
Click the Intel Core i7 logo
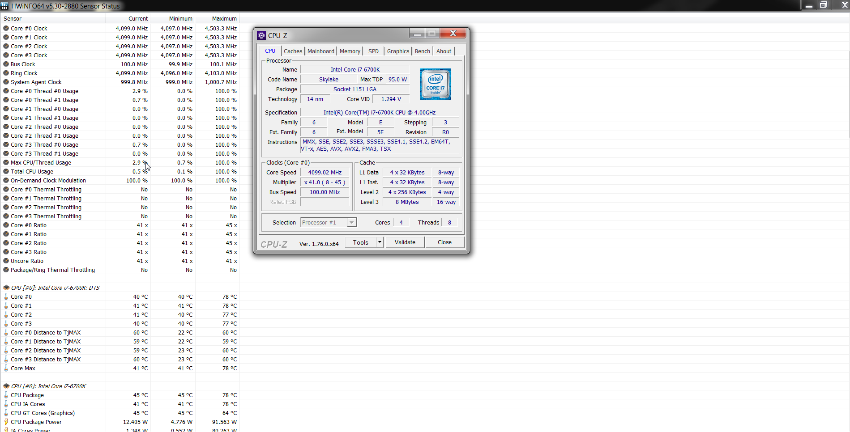click(x=435, y=84)
